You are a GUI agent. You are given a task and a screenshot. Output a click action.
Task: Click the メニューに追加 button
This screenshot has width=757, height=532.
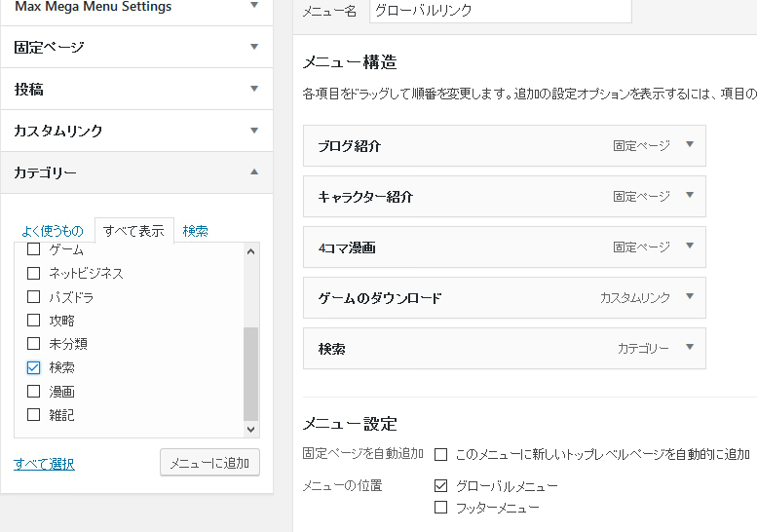click(209, 463)
